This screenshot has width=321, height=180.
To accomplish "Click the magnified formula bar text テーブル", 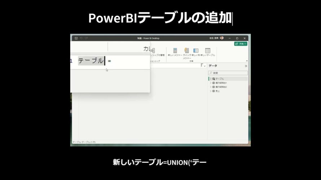I will (91, 61).
